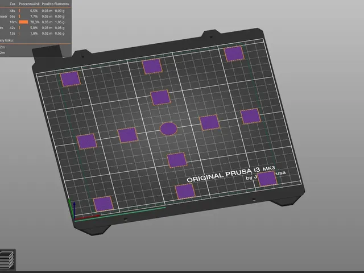The height and width of the screenshot is (273, 364).
Task: Click the '42s' time value
Action: pyautogui.click(x=13, y=28)
